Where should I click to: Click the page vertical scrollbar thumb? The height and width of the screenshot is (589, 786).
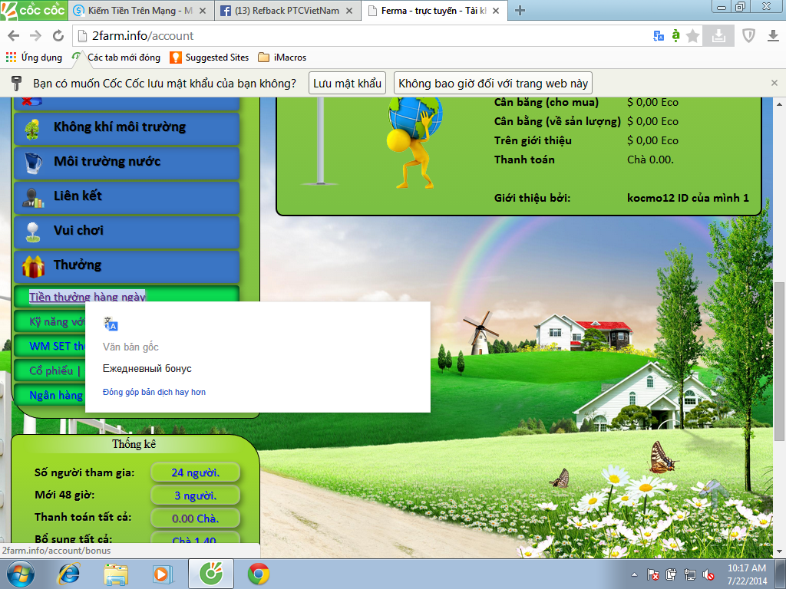(x=780, y=362)
